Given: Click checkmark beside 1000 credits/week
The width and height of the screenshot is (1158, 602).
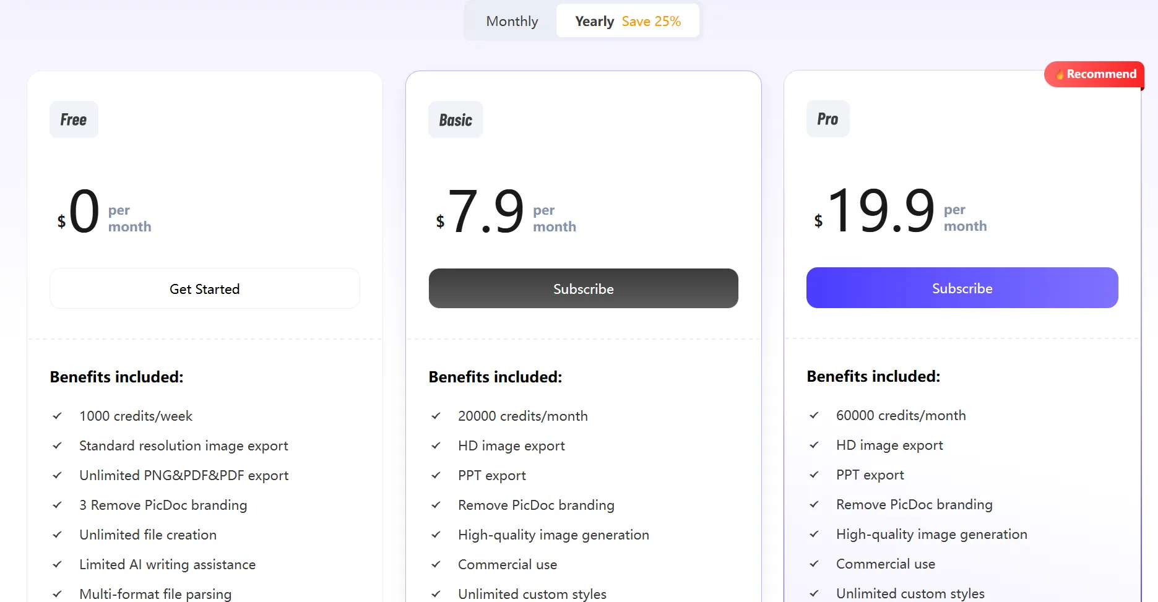Looking at the screenshot, I should 58,416.
